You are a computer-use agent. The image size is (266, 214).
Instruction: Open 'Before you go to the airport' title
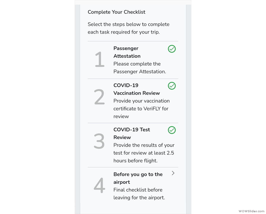point(138,178)
